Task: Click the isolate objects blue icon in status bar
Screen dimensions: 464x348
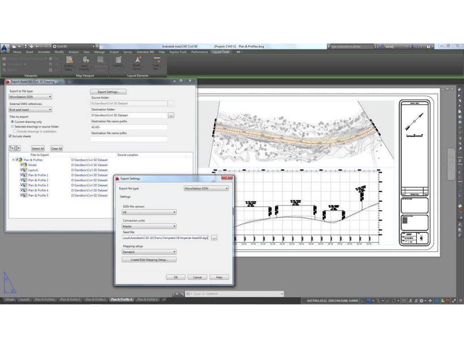Action: [437, 301]
